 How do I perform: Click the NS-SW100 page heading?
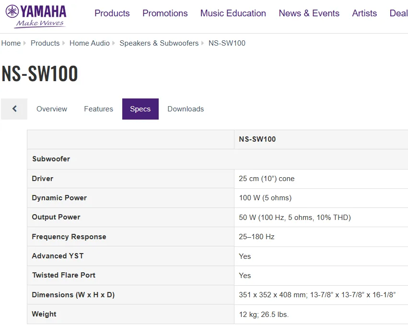(x=39, y=73)
